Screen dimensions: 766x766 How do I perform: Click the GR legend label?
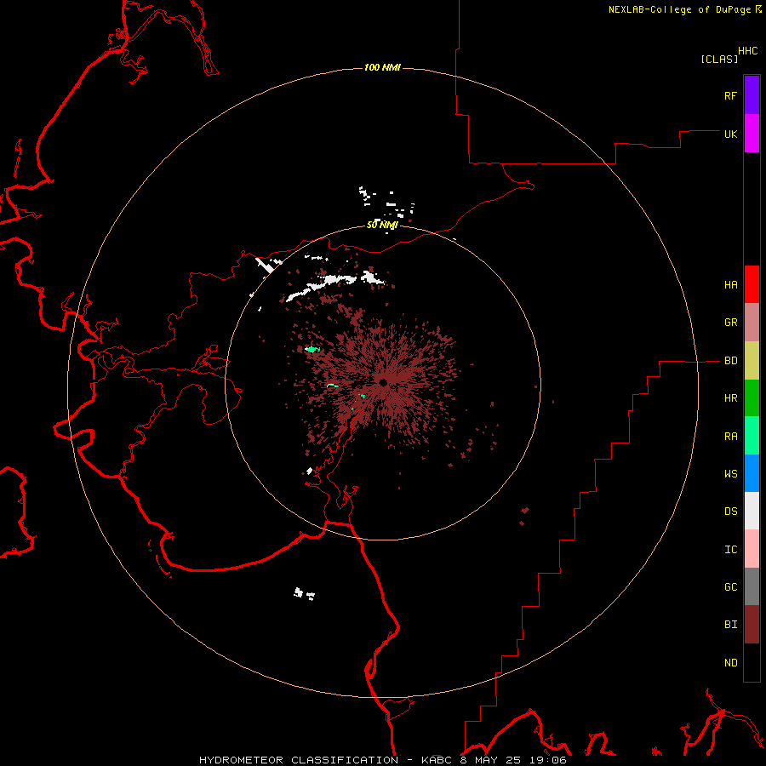pos(730,323)
